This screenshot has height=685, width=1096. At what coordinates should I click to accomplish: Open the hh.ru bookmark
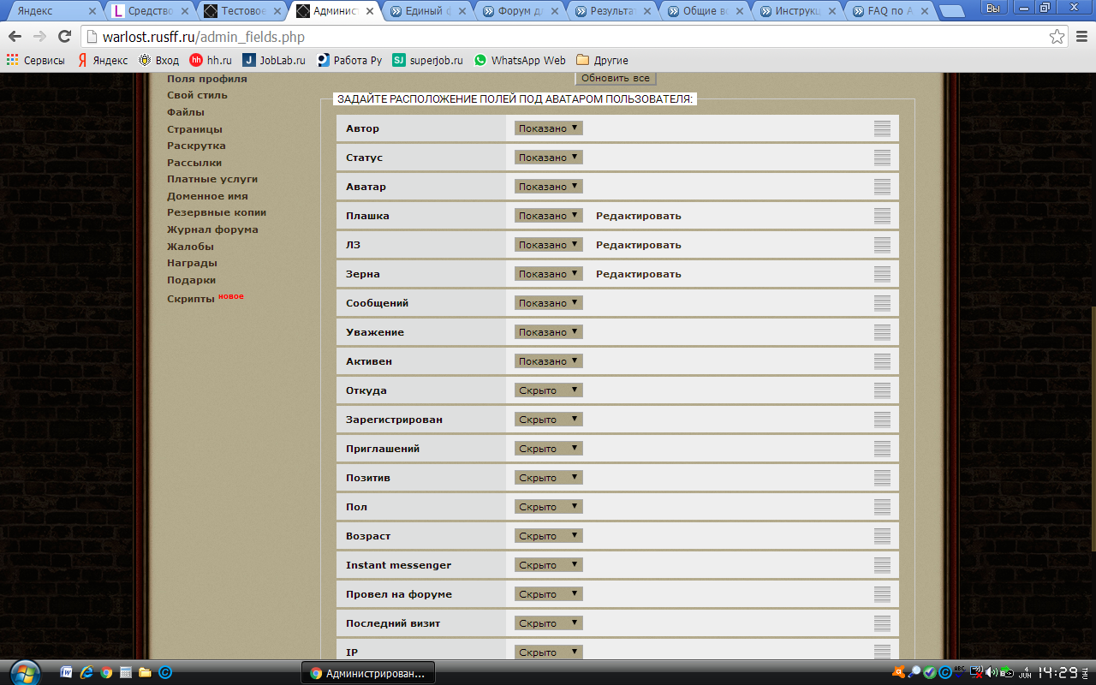(x=211, y=60)
